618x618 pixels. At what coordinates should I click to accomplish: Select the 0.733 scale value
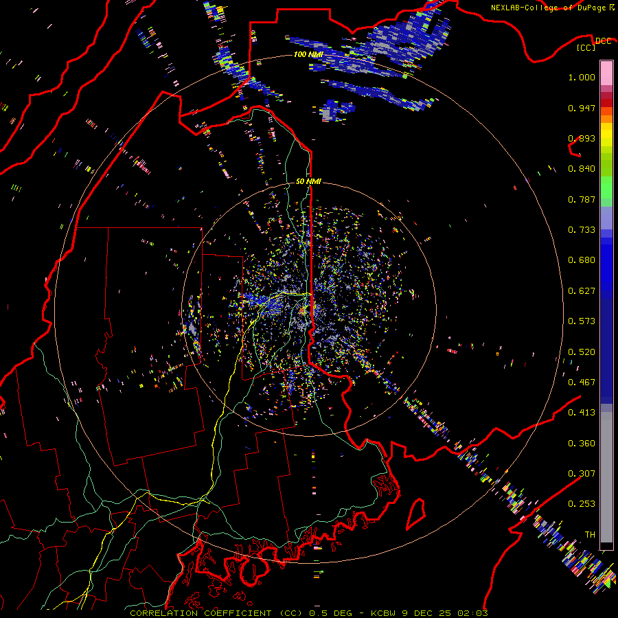click(x=582, y=230)
